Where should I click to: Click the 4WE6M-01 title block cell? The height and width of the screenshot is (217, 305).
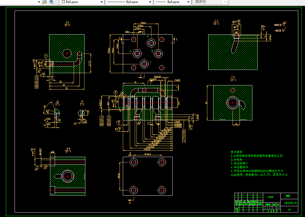click(290, 203)
